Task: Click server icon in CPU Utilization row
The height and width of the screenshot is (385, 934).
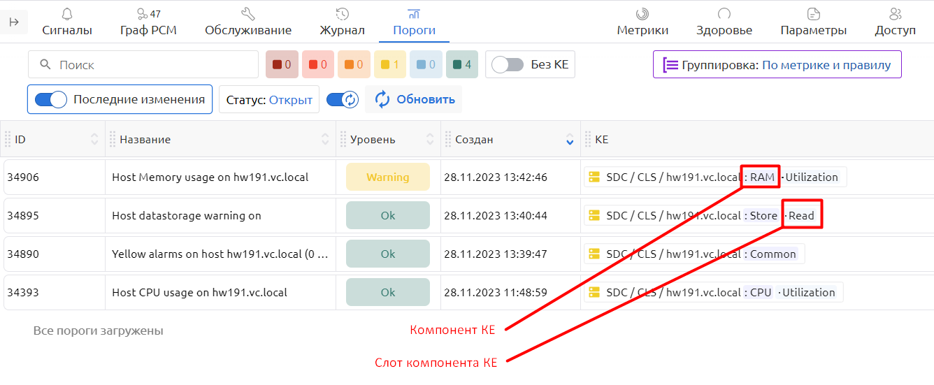Action: pos(595,293)
